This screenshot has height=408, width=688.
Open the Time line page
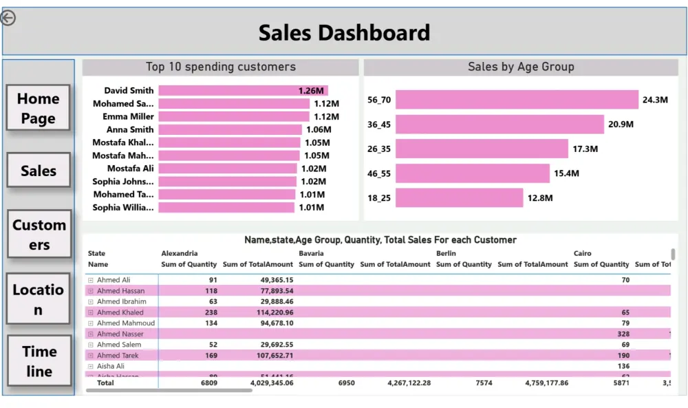[39, 361]
